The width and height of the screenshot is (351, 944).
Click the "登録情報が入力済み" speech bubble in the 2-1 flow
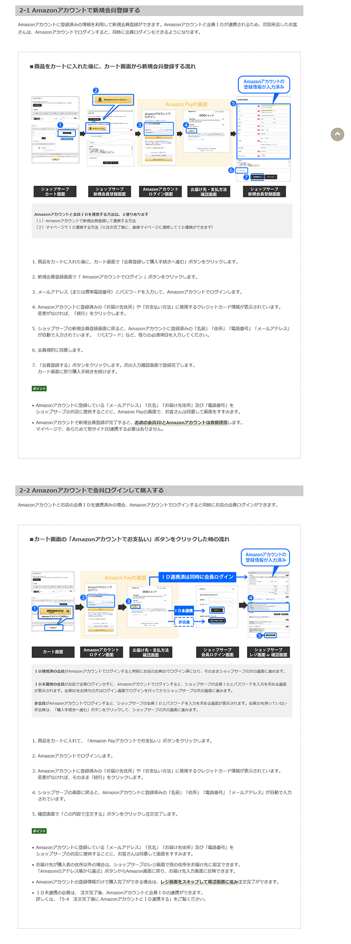pyautogui.click(x=264, y=84)
